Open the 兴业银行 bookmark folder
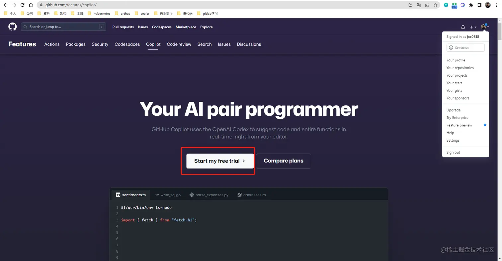502x261 pixels. pyautogui.click(x=163, y=14)
